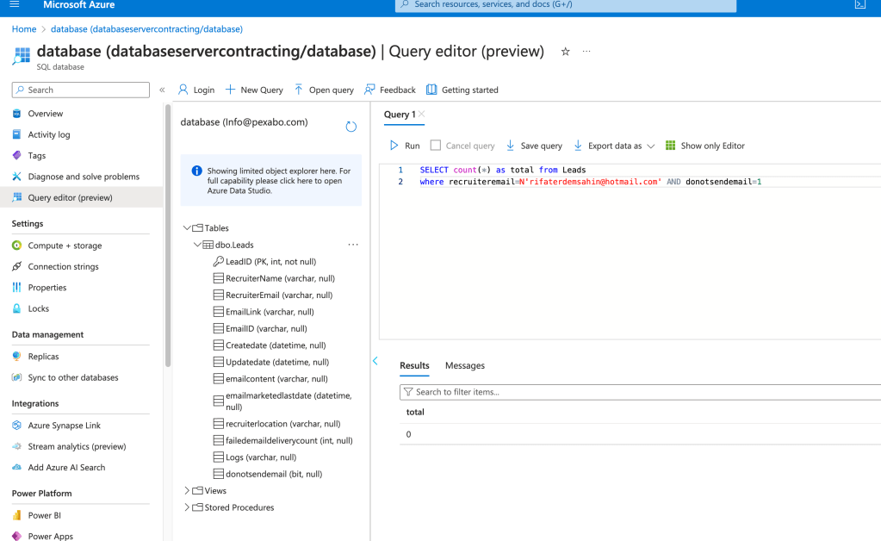Open the Azure portal hamburger menu
This screenshot has height=541, width=881.
tap(15, 4)
